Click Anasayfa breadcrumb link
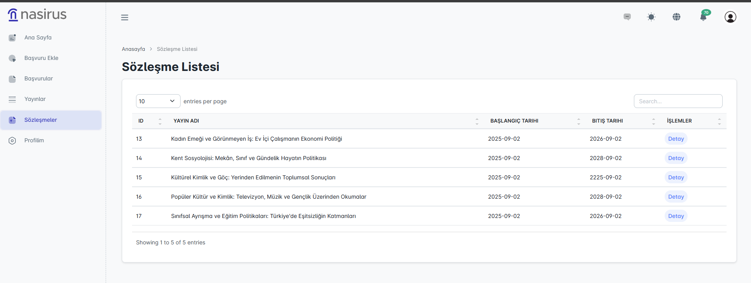 coord(133,49)
